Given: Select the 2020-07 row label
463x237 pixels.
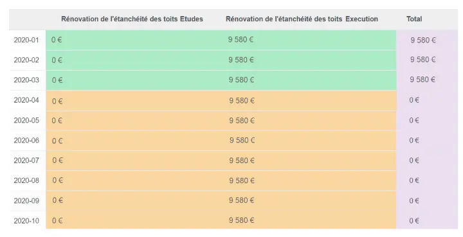Looking at the screenshot, I should [26, 161].
